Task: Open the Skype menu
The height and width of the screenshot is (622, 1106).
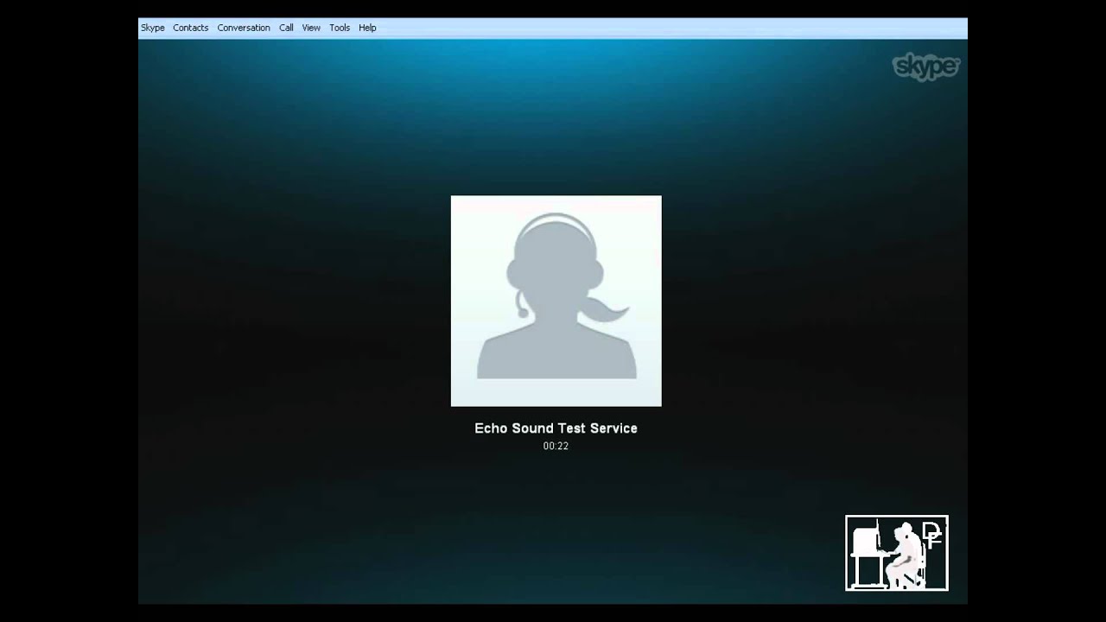Action: pos(153,28)
